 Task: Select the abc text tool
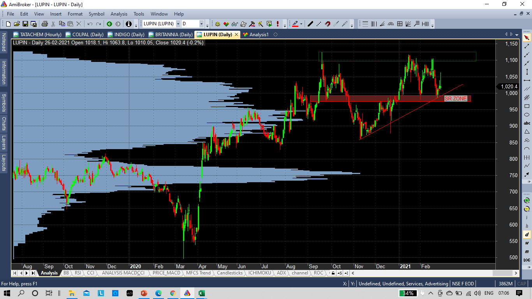click(x=527, y=123)
